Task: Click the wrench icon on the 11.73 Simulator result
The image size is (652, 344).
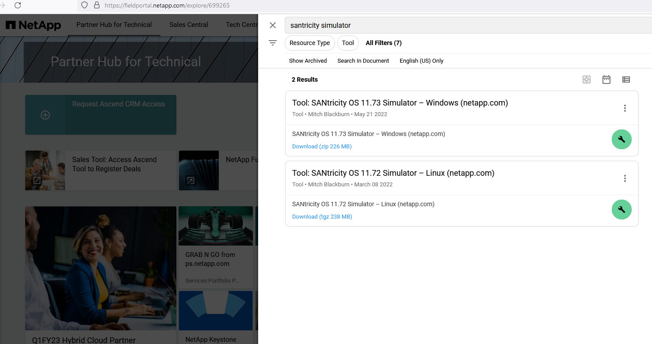Action: pyautogui.click(x=621, y=139)
